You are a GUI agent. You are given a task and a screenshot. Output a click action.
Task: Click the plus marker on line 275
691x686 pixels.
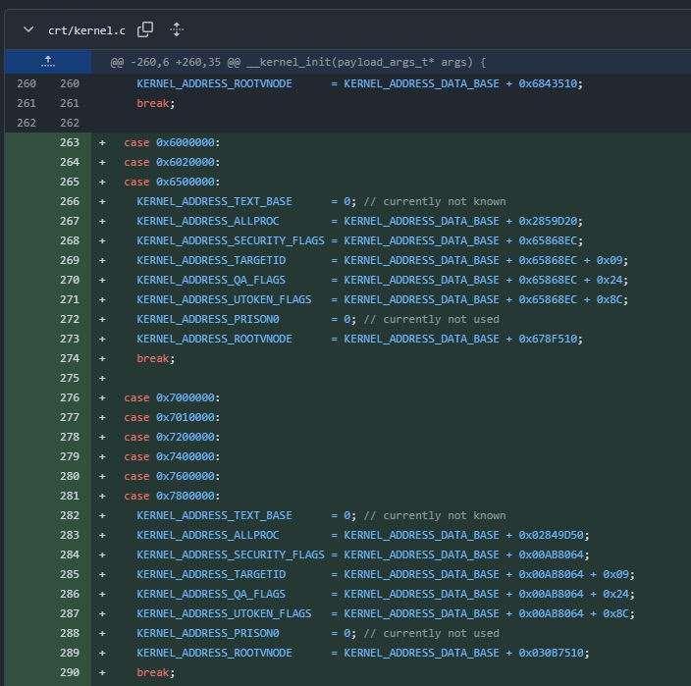(x=102, y=378)
